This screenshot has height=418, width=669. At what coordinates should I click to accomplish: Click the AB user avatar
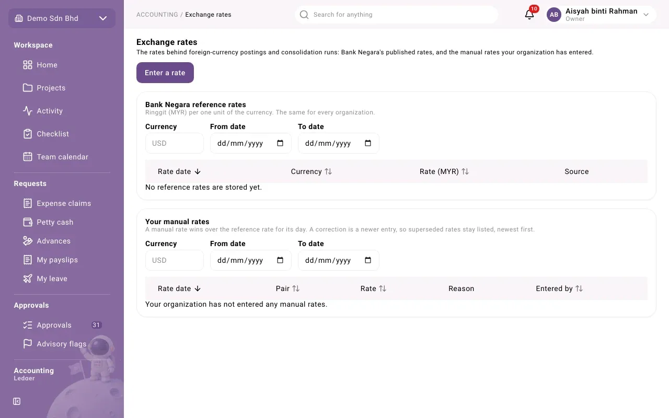[554, 15]
